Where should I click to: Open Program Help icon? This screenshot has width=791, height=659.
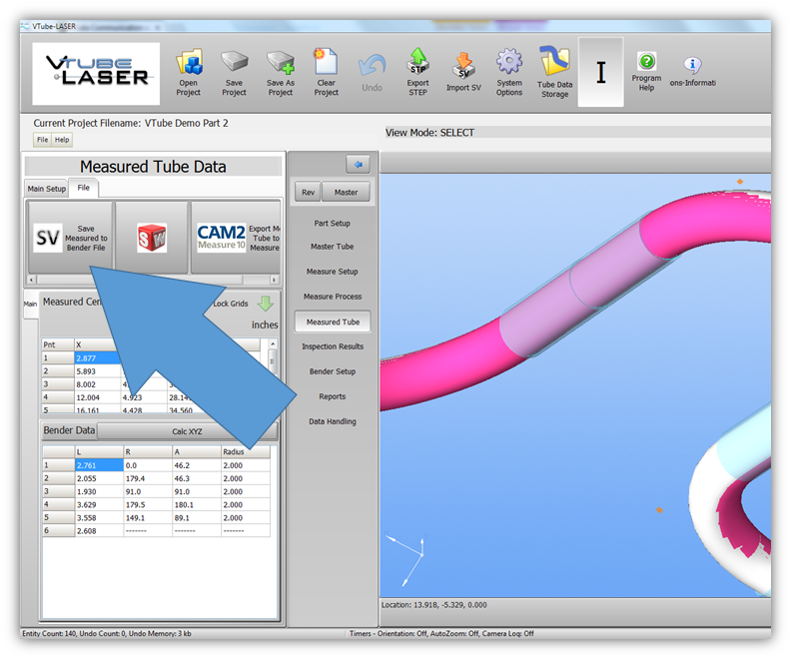coord(646,64)
